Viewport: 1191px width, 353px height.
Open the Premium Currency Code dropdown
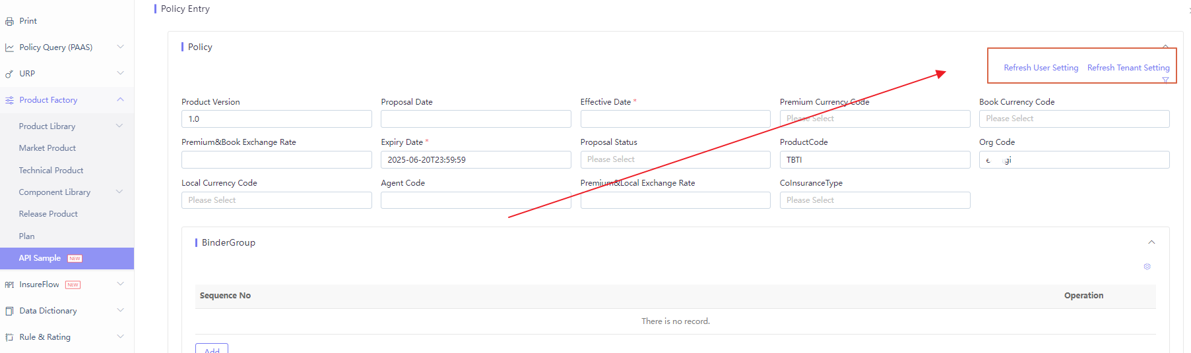875,119
